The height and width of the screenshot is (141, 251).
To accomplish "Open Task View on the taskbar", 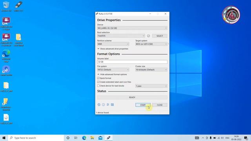I will click(x=76, y=138).
